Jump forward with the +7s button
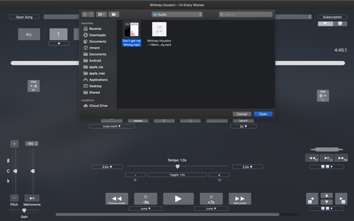The image size is (354, 221). (x=211, y=199)
